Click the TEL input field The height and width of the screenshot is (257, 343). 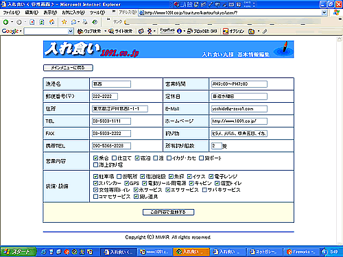[x=111, y=121]
